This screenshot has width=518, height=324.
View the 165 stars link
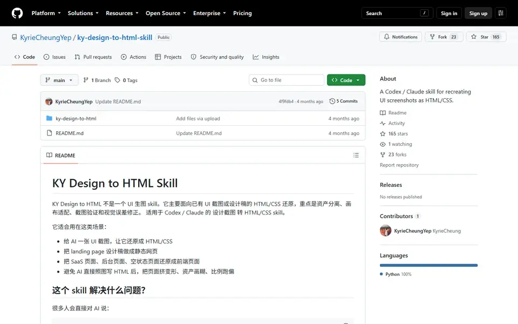[x=394, y=133]
